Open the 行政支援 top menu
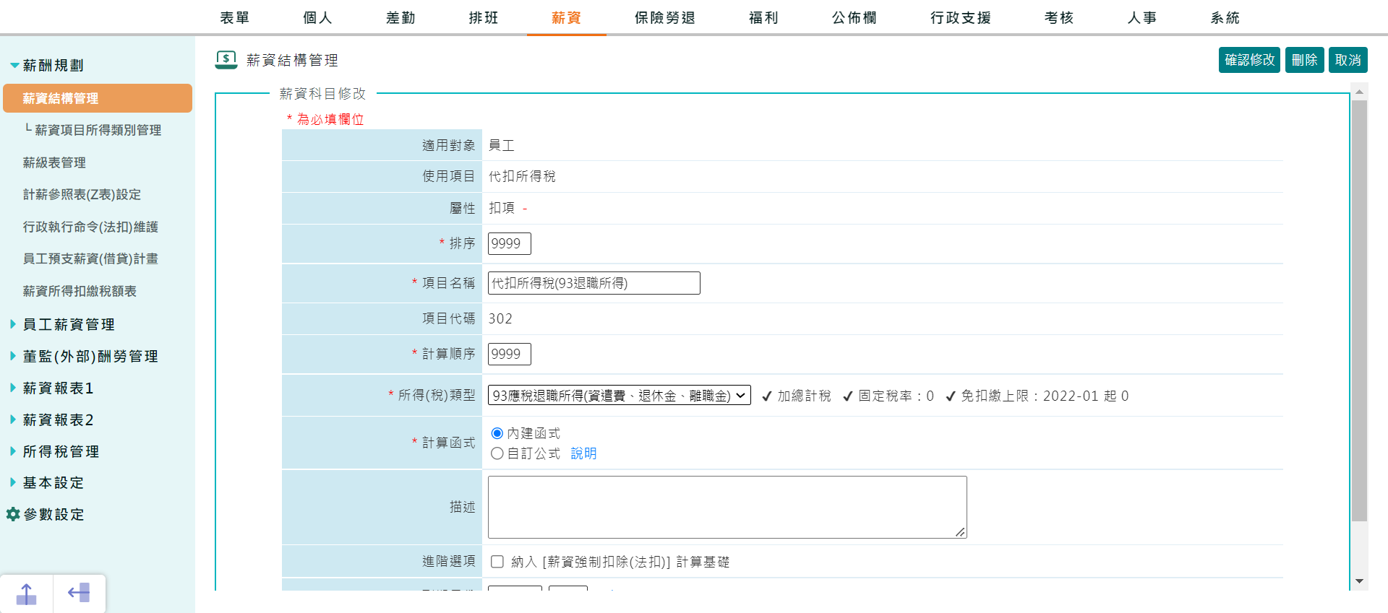Viewport: 1388px width, 613px height. pos(961,17)
